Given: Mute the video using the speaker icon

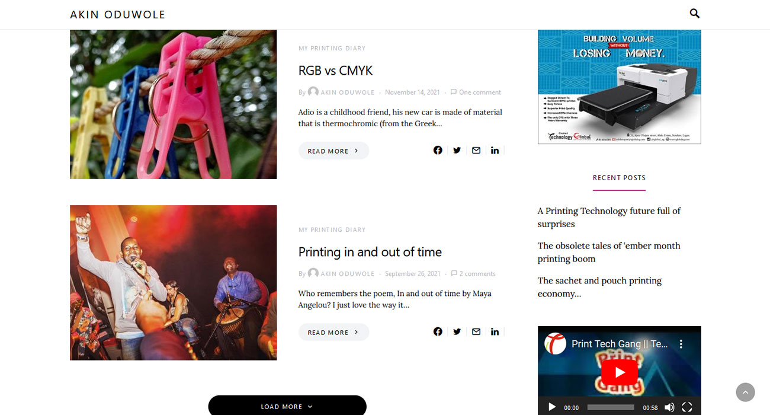Looking at the screenshot, I should [x=669, y=407].
